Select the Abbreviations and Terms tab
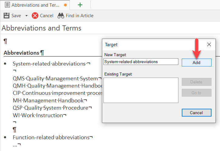Viewport: 220px width, 151px height. [35, 5]
